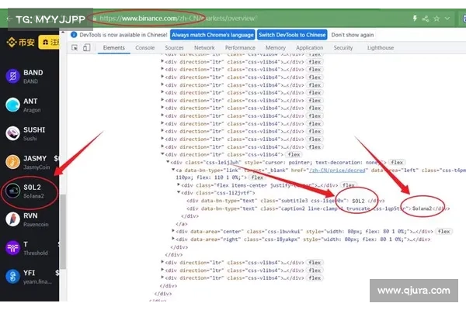Collapse the anchor data-bn-type link node
466x310 pixels.
pos(173,170)
